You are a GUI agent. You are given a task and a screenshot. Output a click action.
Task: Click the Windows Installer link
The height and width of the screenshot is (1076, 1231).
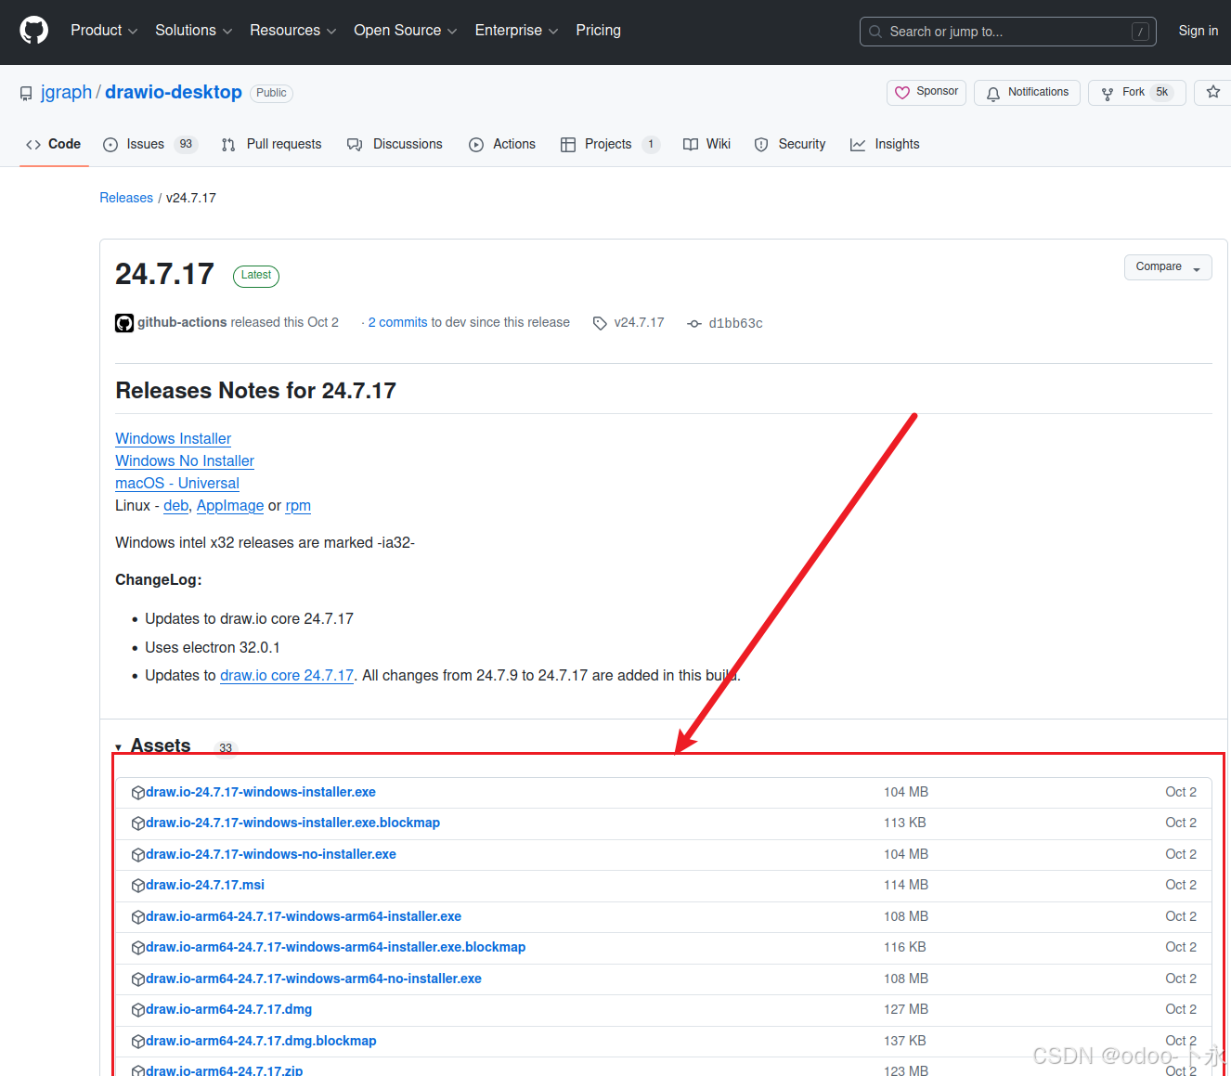pos(173,438)
